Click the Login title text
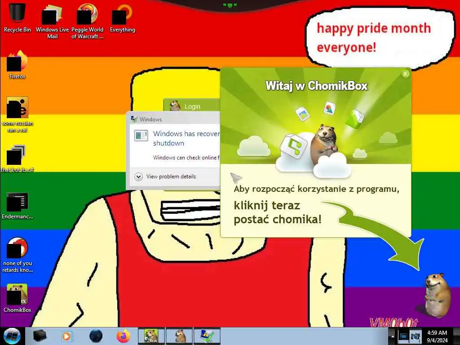460x345 pixels. coord(192,106)
